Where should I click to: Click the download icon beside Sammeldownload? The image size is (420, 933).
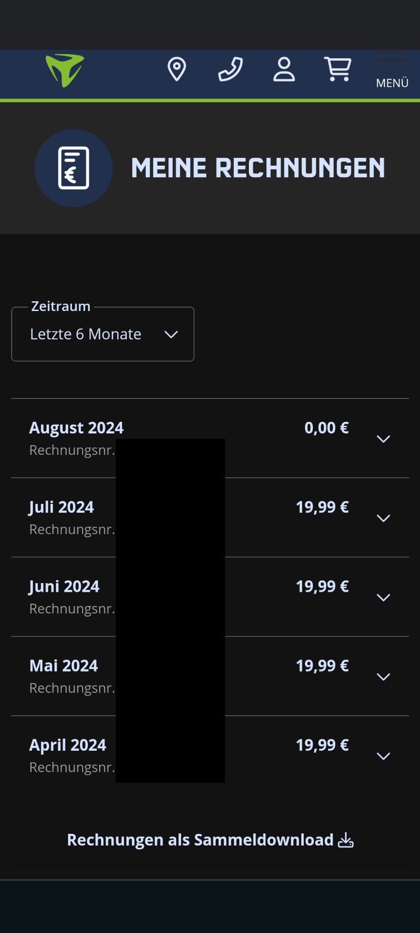pyautogui.click(x=346, y=840)
